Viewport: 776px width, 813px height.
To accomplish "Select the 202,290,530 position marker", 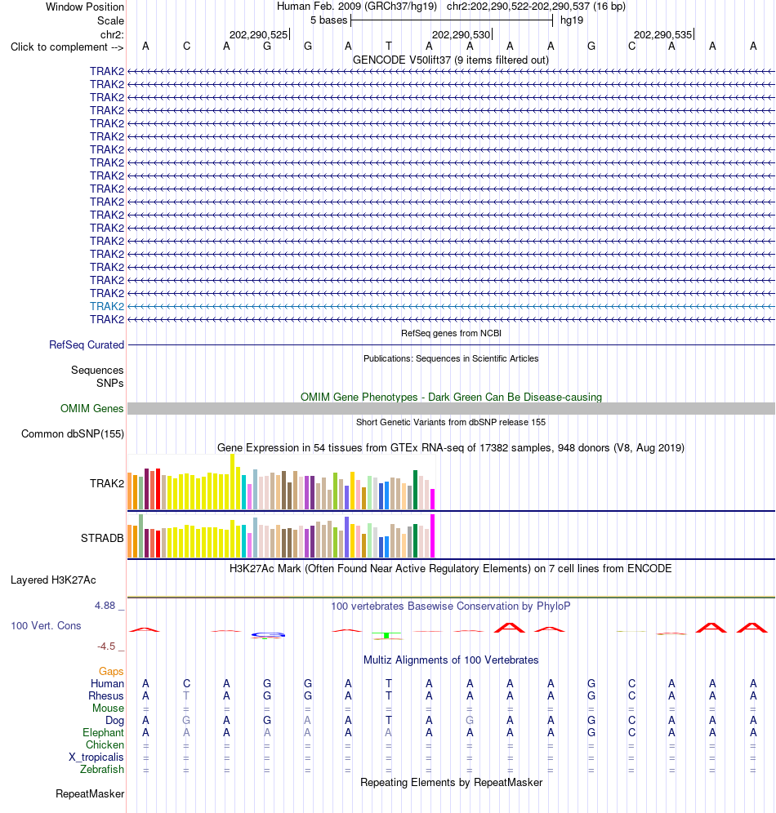I will coord(462,35).
